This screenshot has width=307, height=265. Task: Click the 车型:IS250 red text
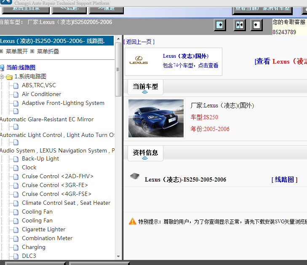point(204,117)
